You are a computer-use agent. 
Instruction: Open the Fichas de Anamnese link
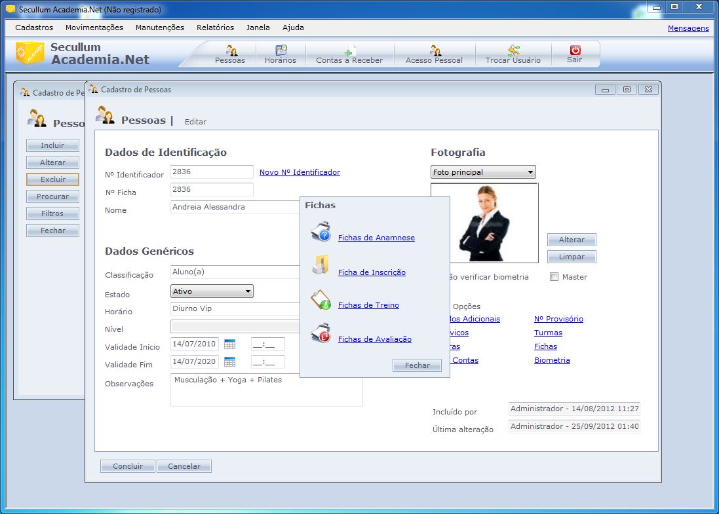(376, 238)
